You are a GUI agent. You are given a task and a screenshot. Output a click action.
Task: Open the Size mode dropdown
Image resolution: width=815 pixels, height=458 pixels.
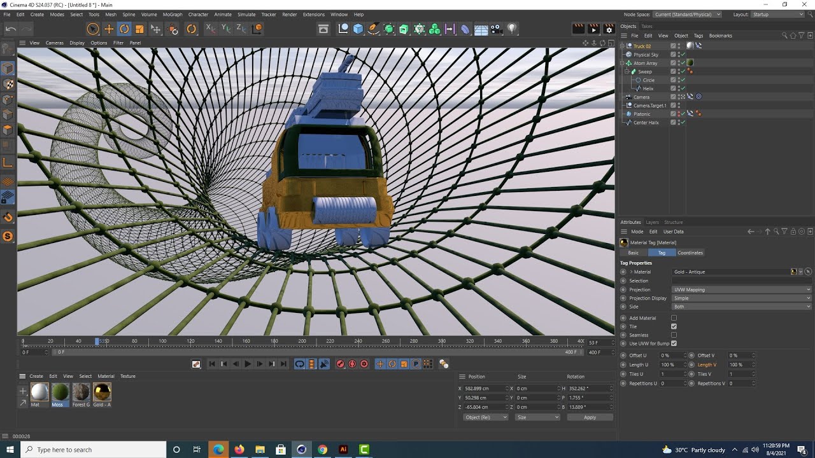[x=538, y=417]
